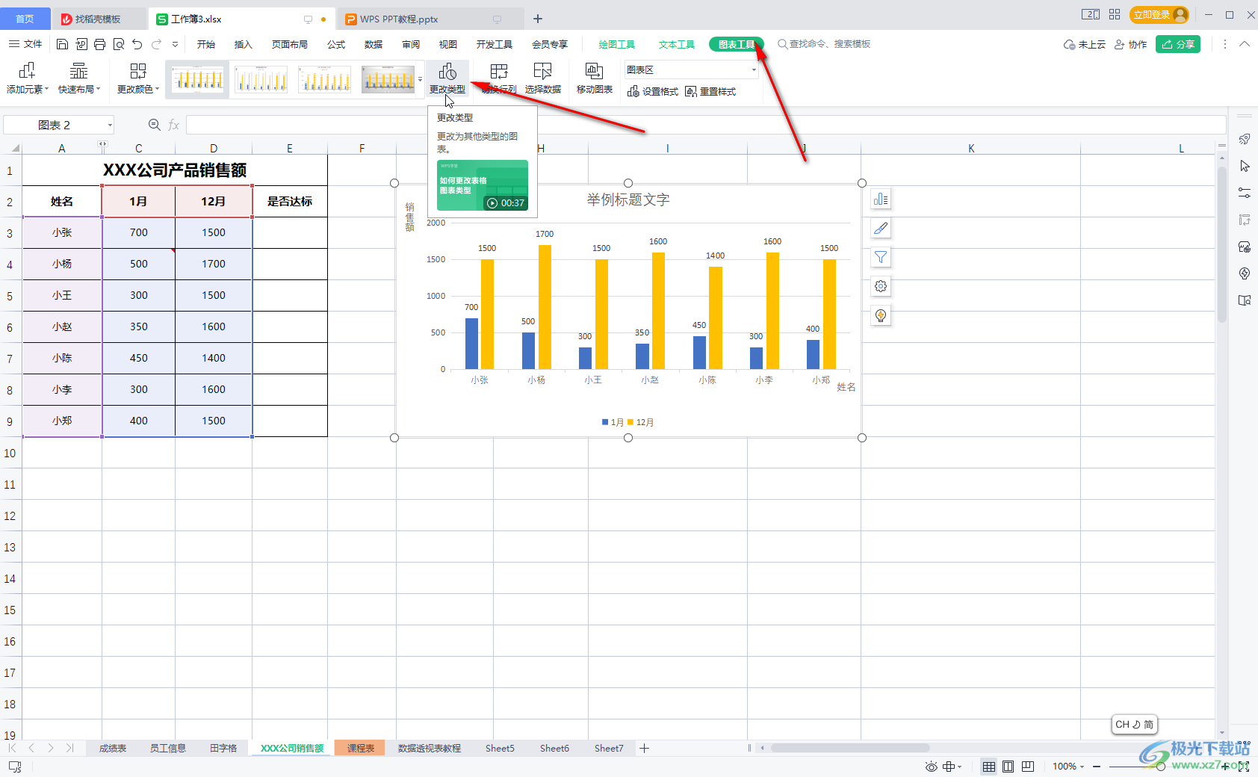Click Reset Style (重置样式) button
Screen dimensions: 1258x777
(710, 92)
